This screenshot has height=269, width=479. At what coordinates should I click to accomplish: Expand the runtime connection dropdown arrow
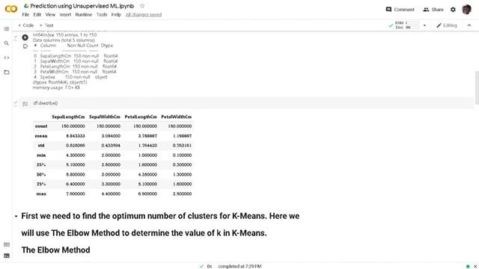coord(424,25)
